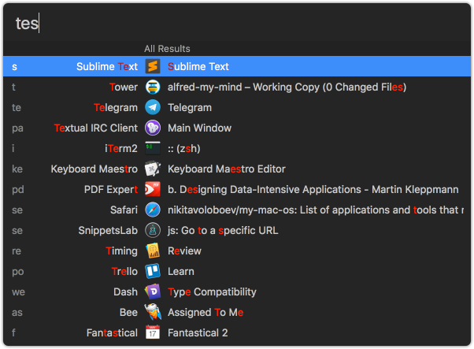Image resolution: width=474 pixels, height=349 pixels.
Task: Click the Keyboard Maestro icon
Action: 153,169
